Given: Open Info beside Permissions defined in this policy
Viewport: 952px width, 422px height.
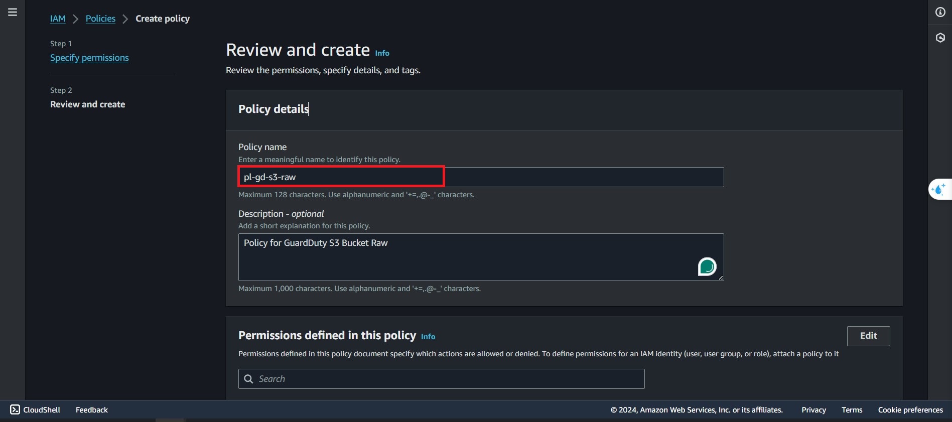Looking at the screenshot, I should (x=428, y=337).
